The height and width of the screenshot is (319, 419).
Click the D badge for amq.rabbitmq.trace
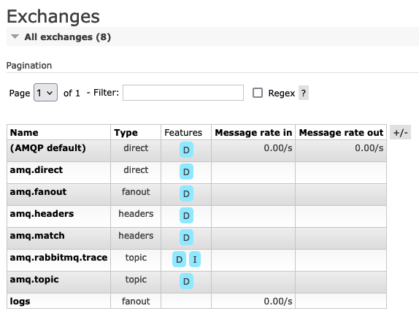point(179,259)
